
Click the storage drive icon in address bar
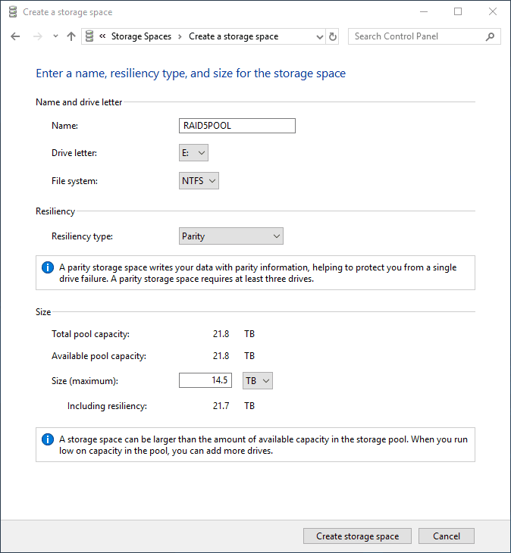pyautogui.click(x=90, y=36)
